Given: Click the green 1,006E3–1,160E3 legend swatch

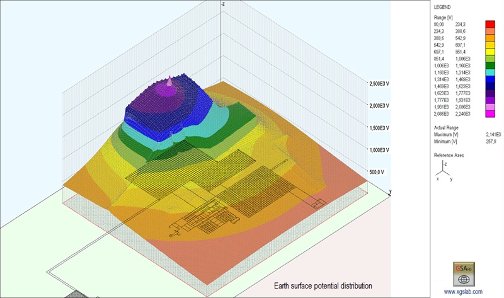Looking at the screenshot, I should pyautogui.click(x=490, y=66).
